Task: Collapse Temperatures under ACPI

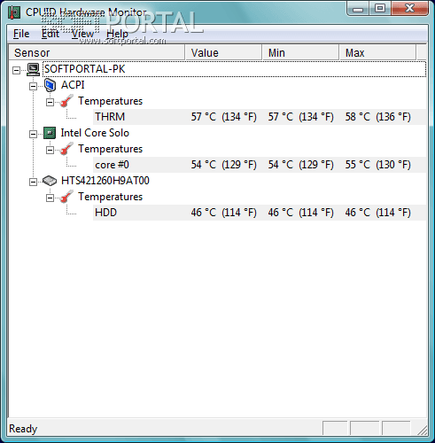Action: point(50,102)
